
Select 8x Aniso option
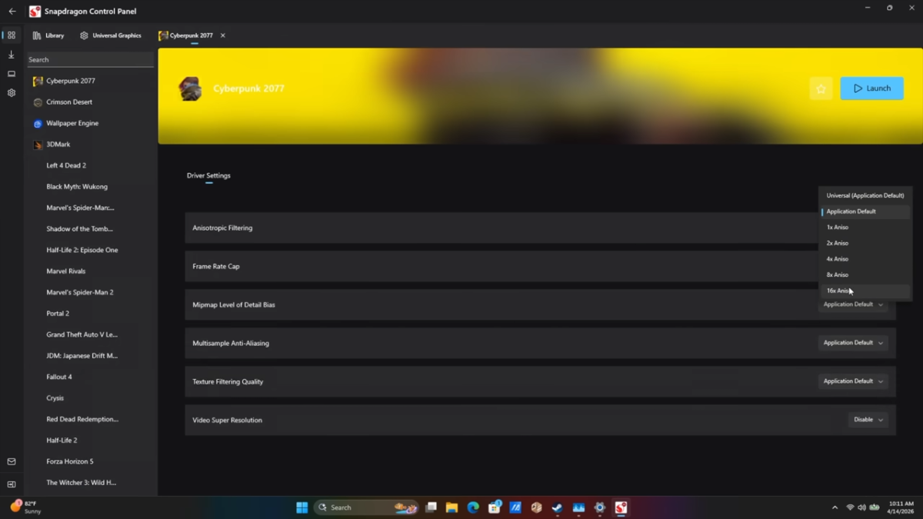click(x=865, y=274)
